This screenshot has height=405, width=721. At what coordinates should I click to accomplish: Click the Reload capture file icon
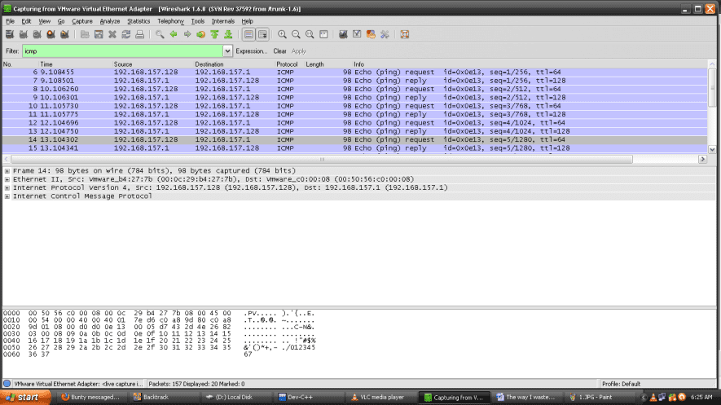(x=125, y=34)
